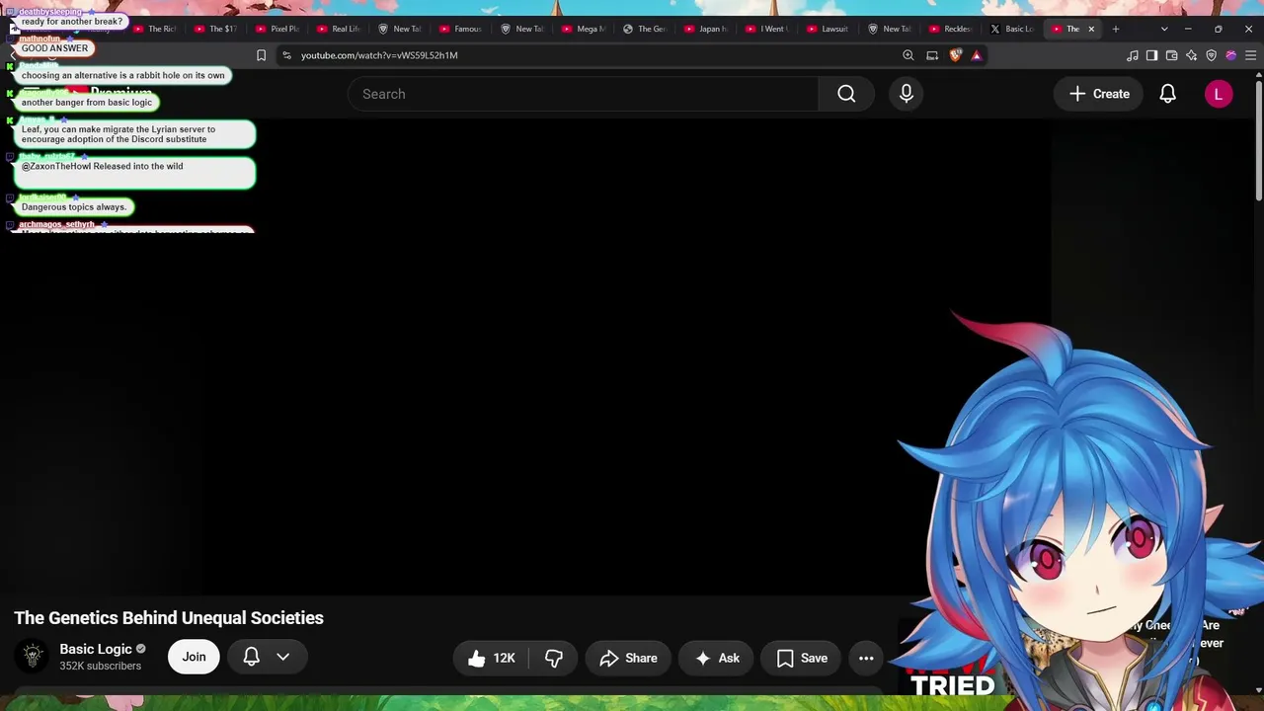
Task: Switch to the 'Famous' tab
Action: (x=459, y=29)
